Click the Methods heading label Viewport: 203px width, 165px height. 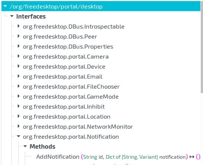pos(43,146)
